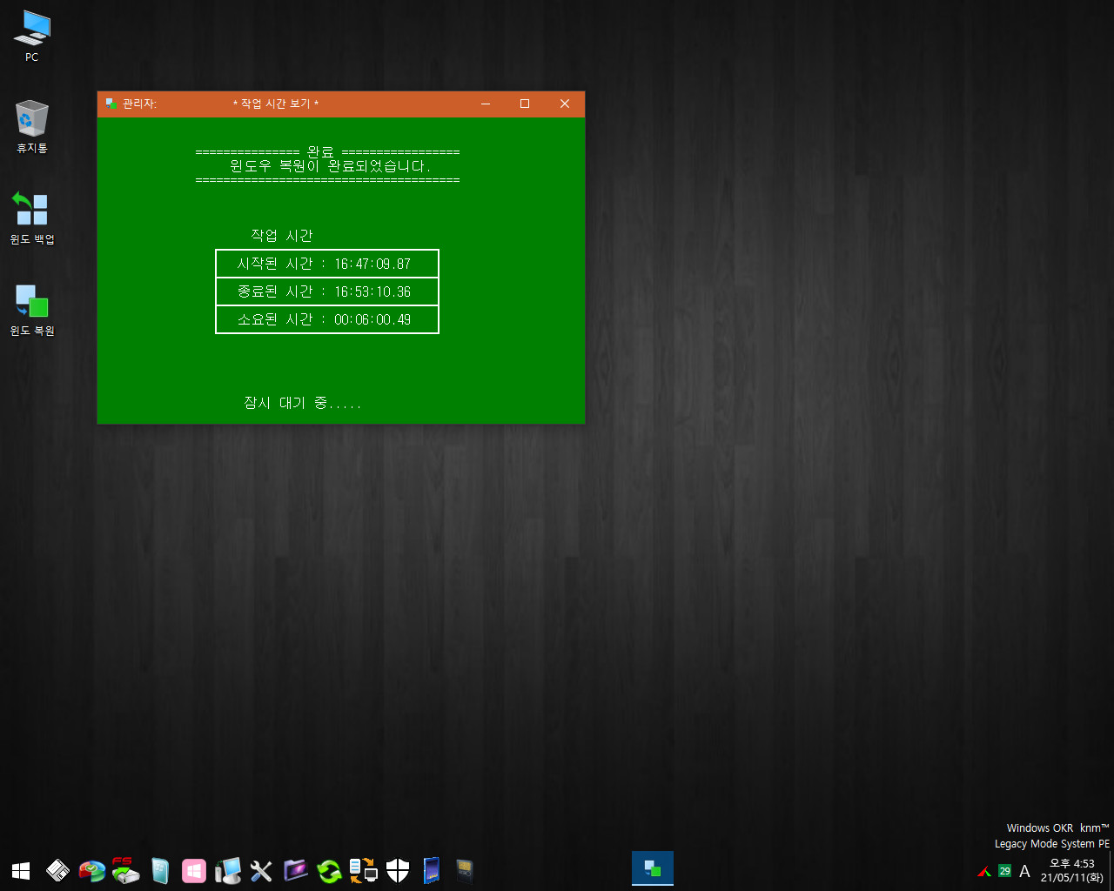Image resolution: width=1114 pixels, height=891 pixels.
Task: Open the 휴지통 recycle bin icon
Action: click(x=32, y=126)
